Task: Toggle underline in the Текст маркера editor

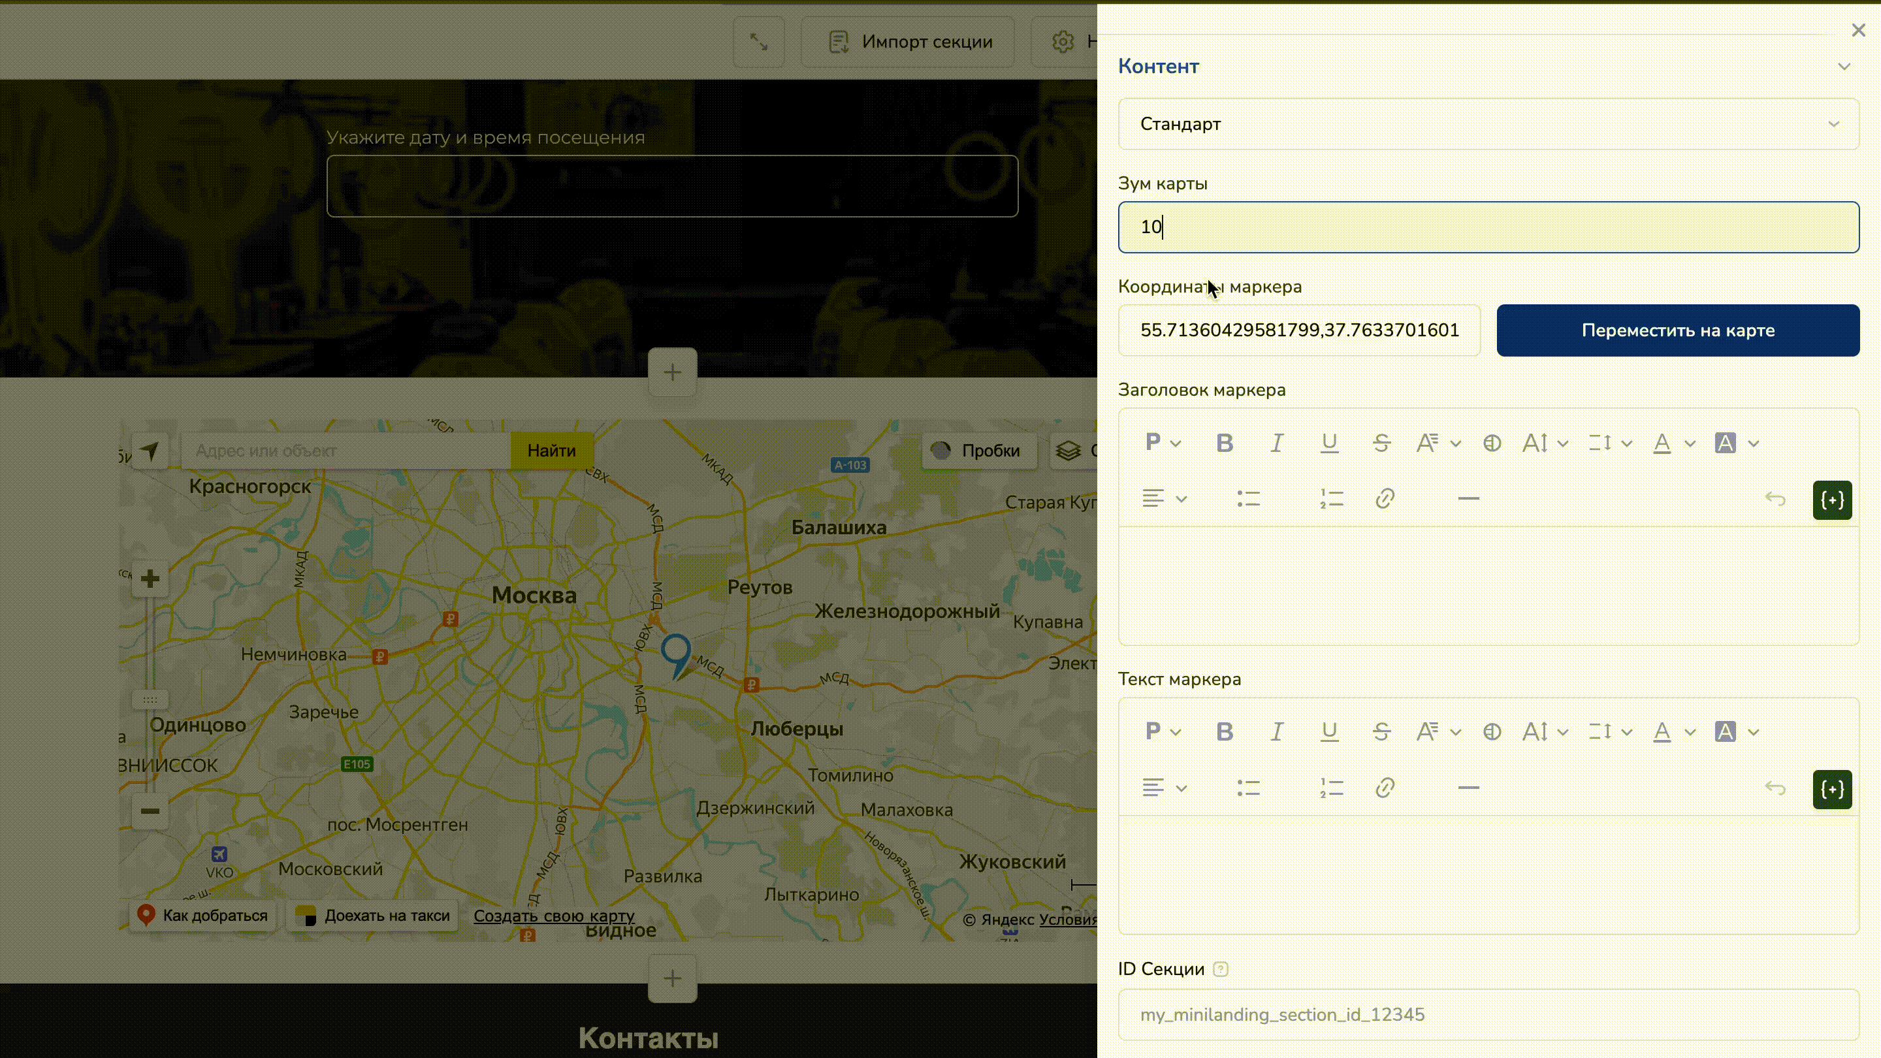Action: point(1329,731)
